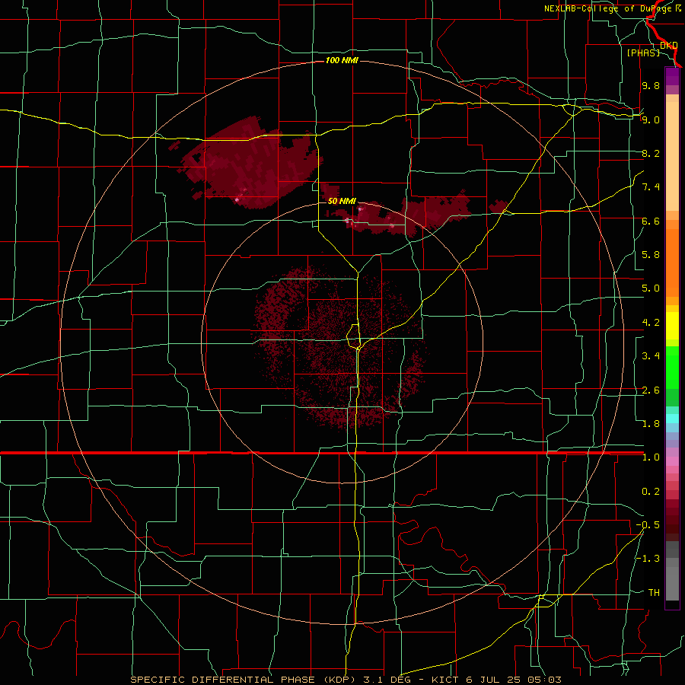Click the KICT station identifier
Viewport: 685px width, 685px height.
coord(445,680)
